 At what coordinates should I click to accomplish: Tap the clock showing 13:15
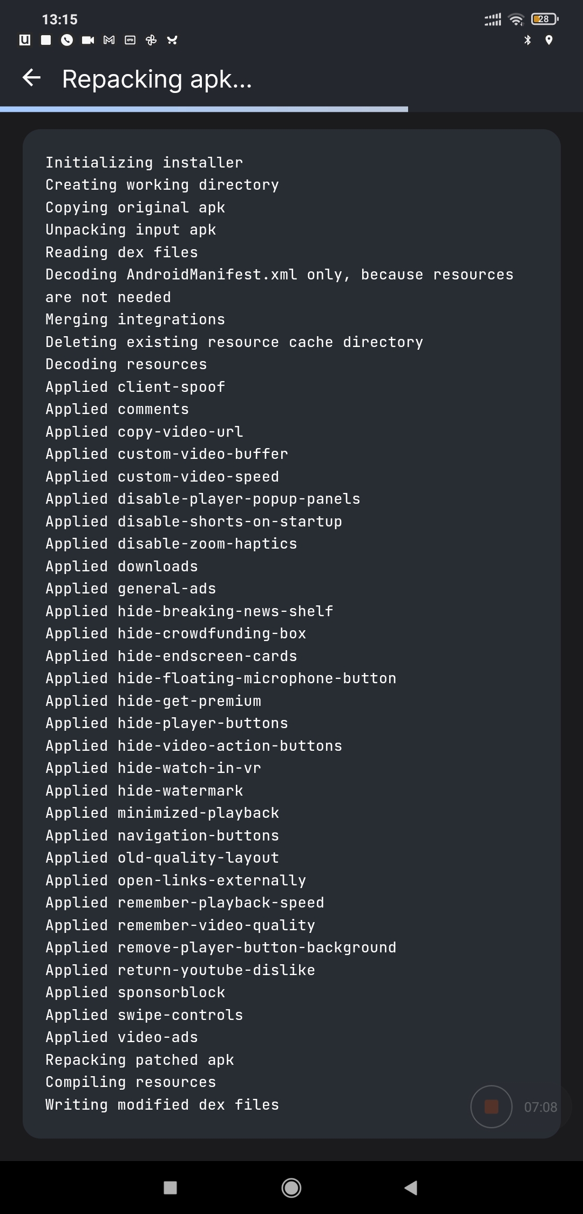[x=59, y=19]
